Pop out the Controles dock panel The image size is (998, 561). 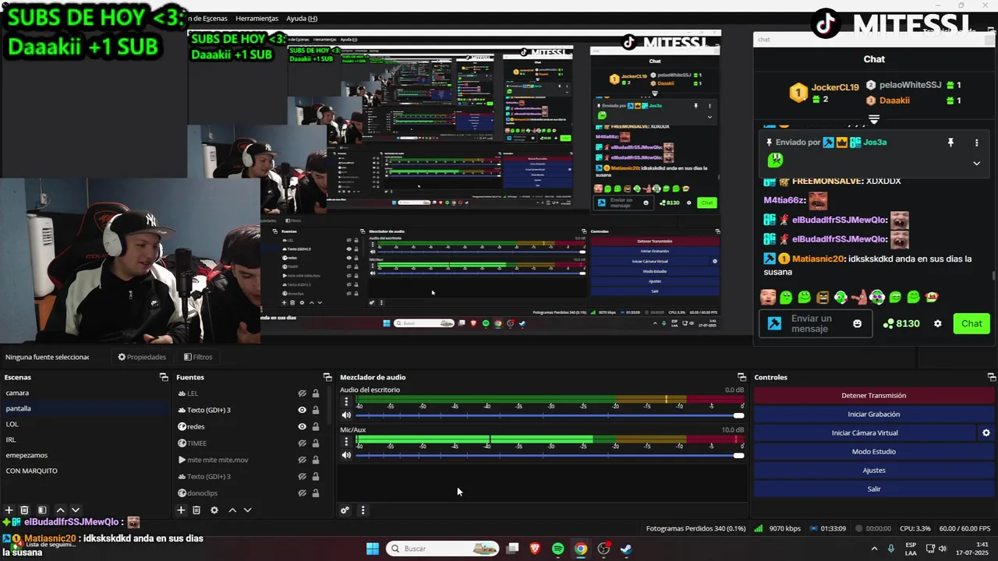point(991,377)
